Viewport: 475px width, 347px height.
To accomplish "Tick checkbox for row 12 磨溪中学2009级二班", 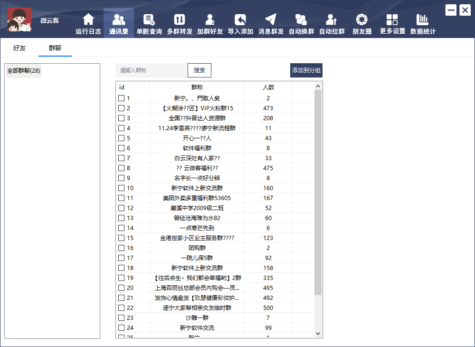I will point(122,208).
